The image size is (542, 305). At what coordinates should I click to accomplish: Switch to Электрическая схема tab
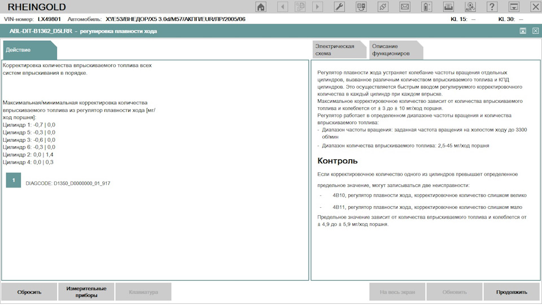(339, 50)
